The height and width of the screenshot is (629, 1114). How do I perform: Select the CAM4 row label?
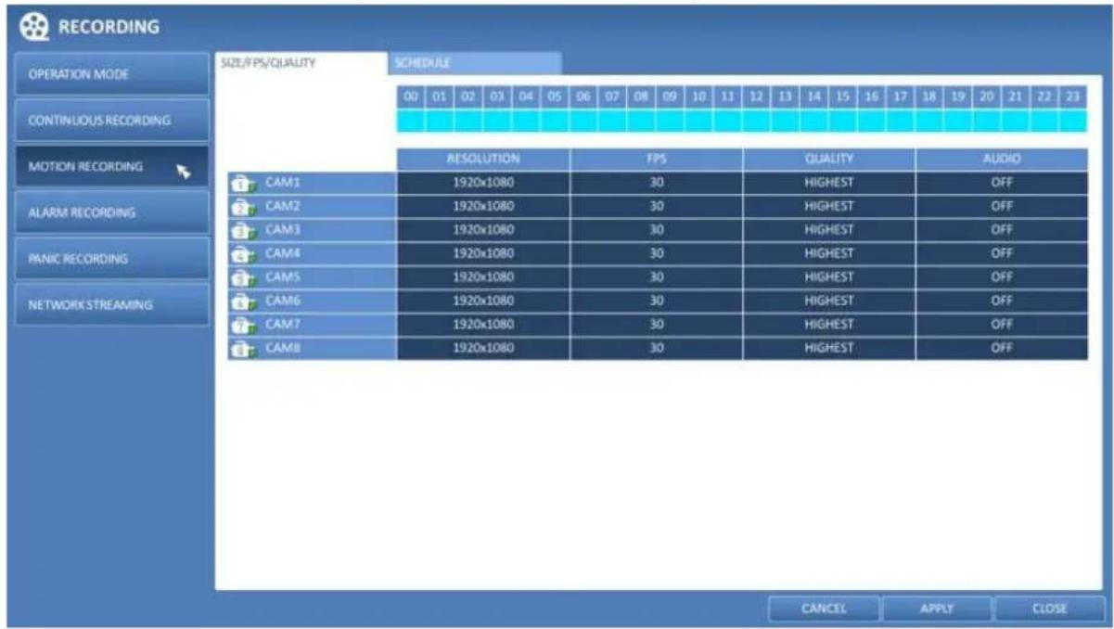click(x=312, y=253)
